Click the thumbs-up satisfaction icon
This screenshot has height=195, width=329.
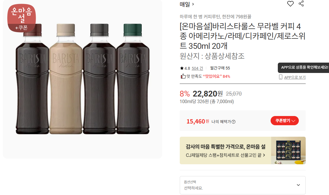tap(183, 76)
